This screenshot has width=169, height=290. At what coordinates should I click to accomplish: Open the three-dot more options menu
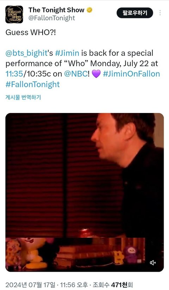click(x=160, y=13)
